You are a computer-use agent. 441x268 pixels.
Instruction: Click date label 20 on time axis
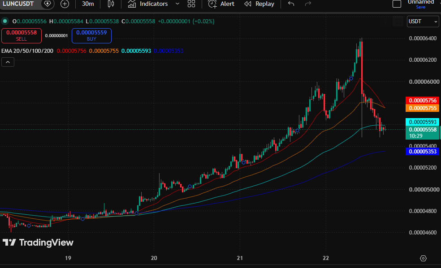154,258
